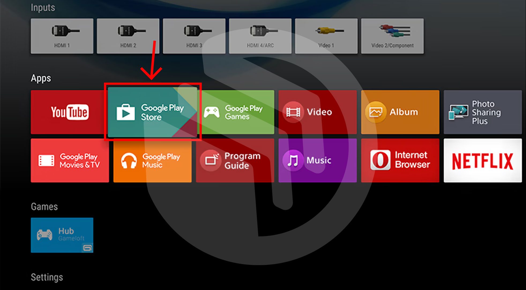Launch the Netflix app
526x290 pixels.
coord(483,160)
